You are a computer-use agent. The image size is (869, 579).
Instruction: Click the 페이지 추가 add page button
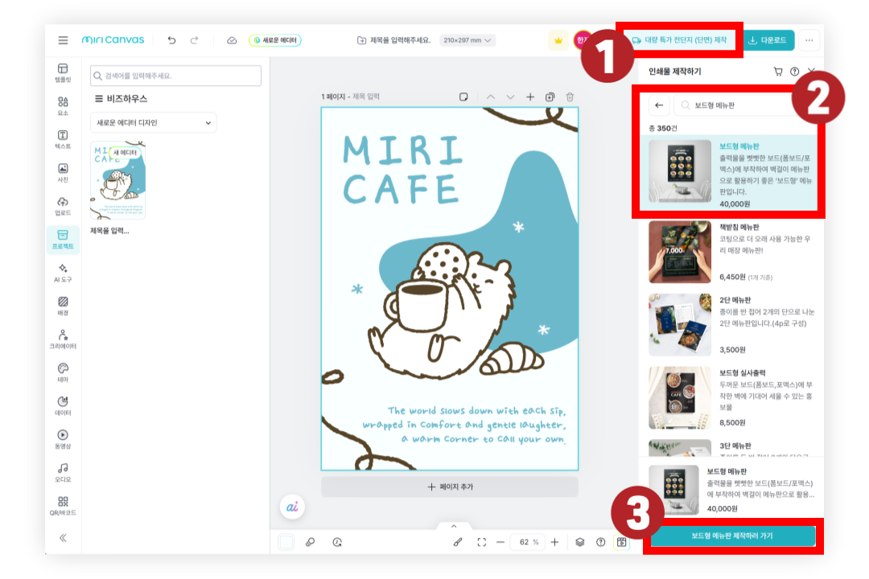click(x=449, y=487)
